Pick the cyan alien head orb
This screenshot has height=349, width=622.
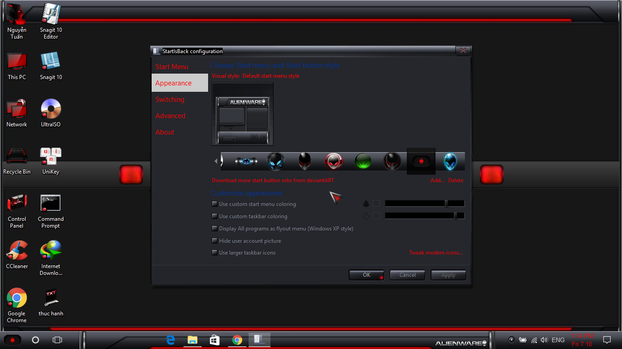point(450,161)
